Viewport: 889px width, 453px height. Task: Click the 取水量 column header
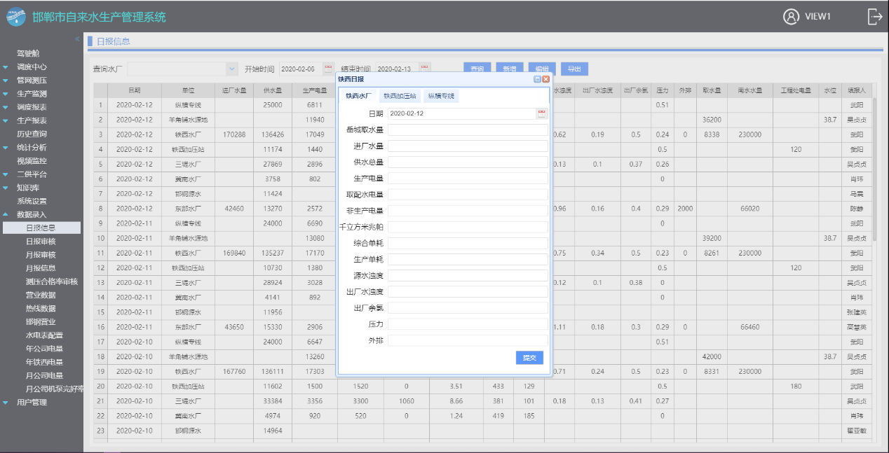coord(712,90)
